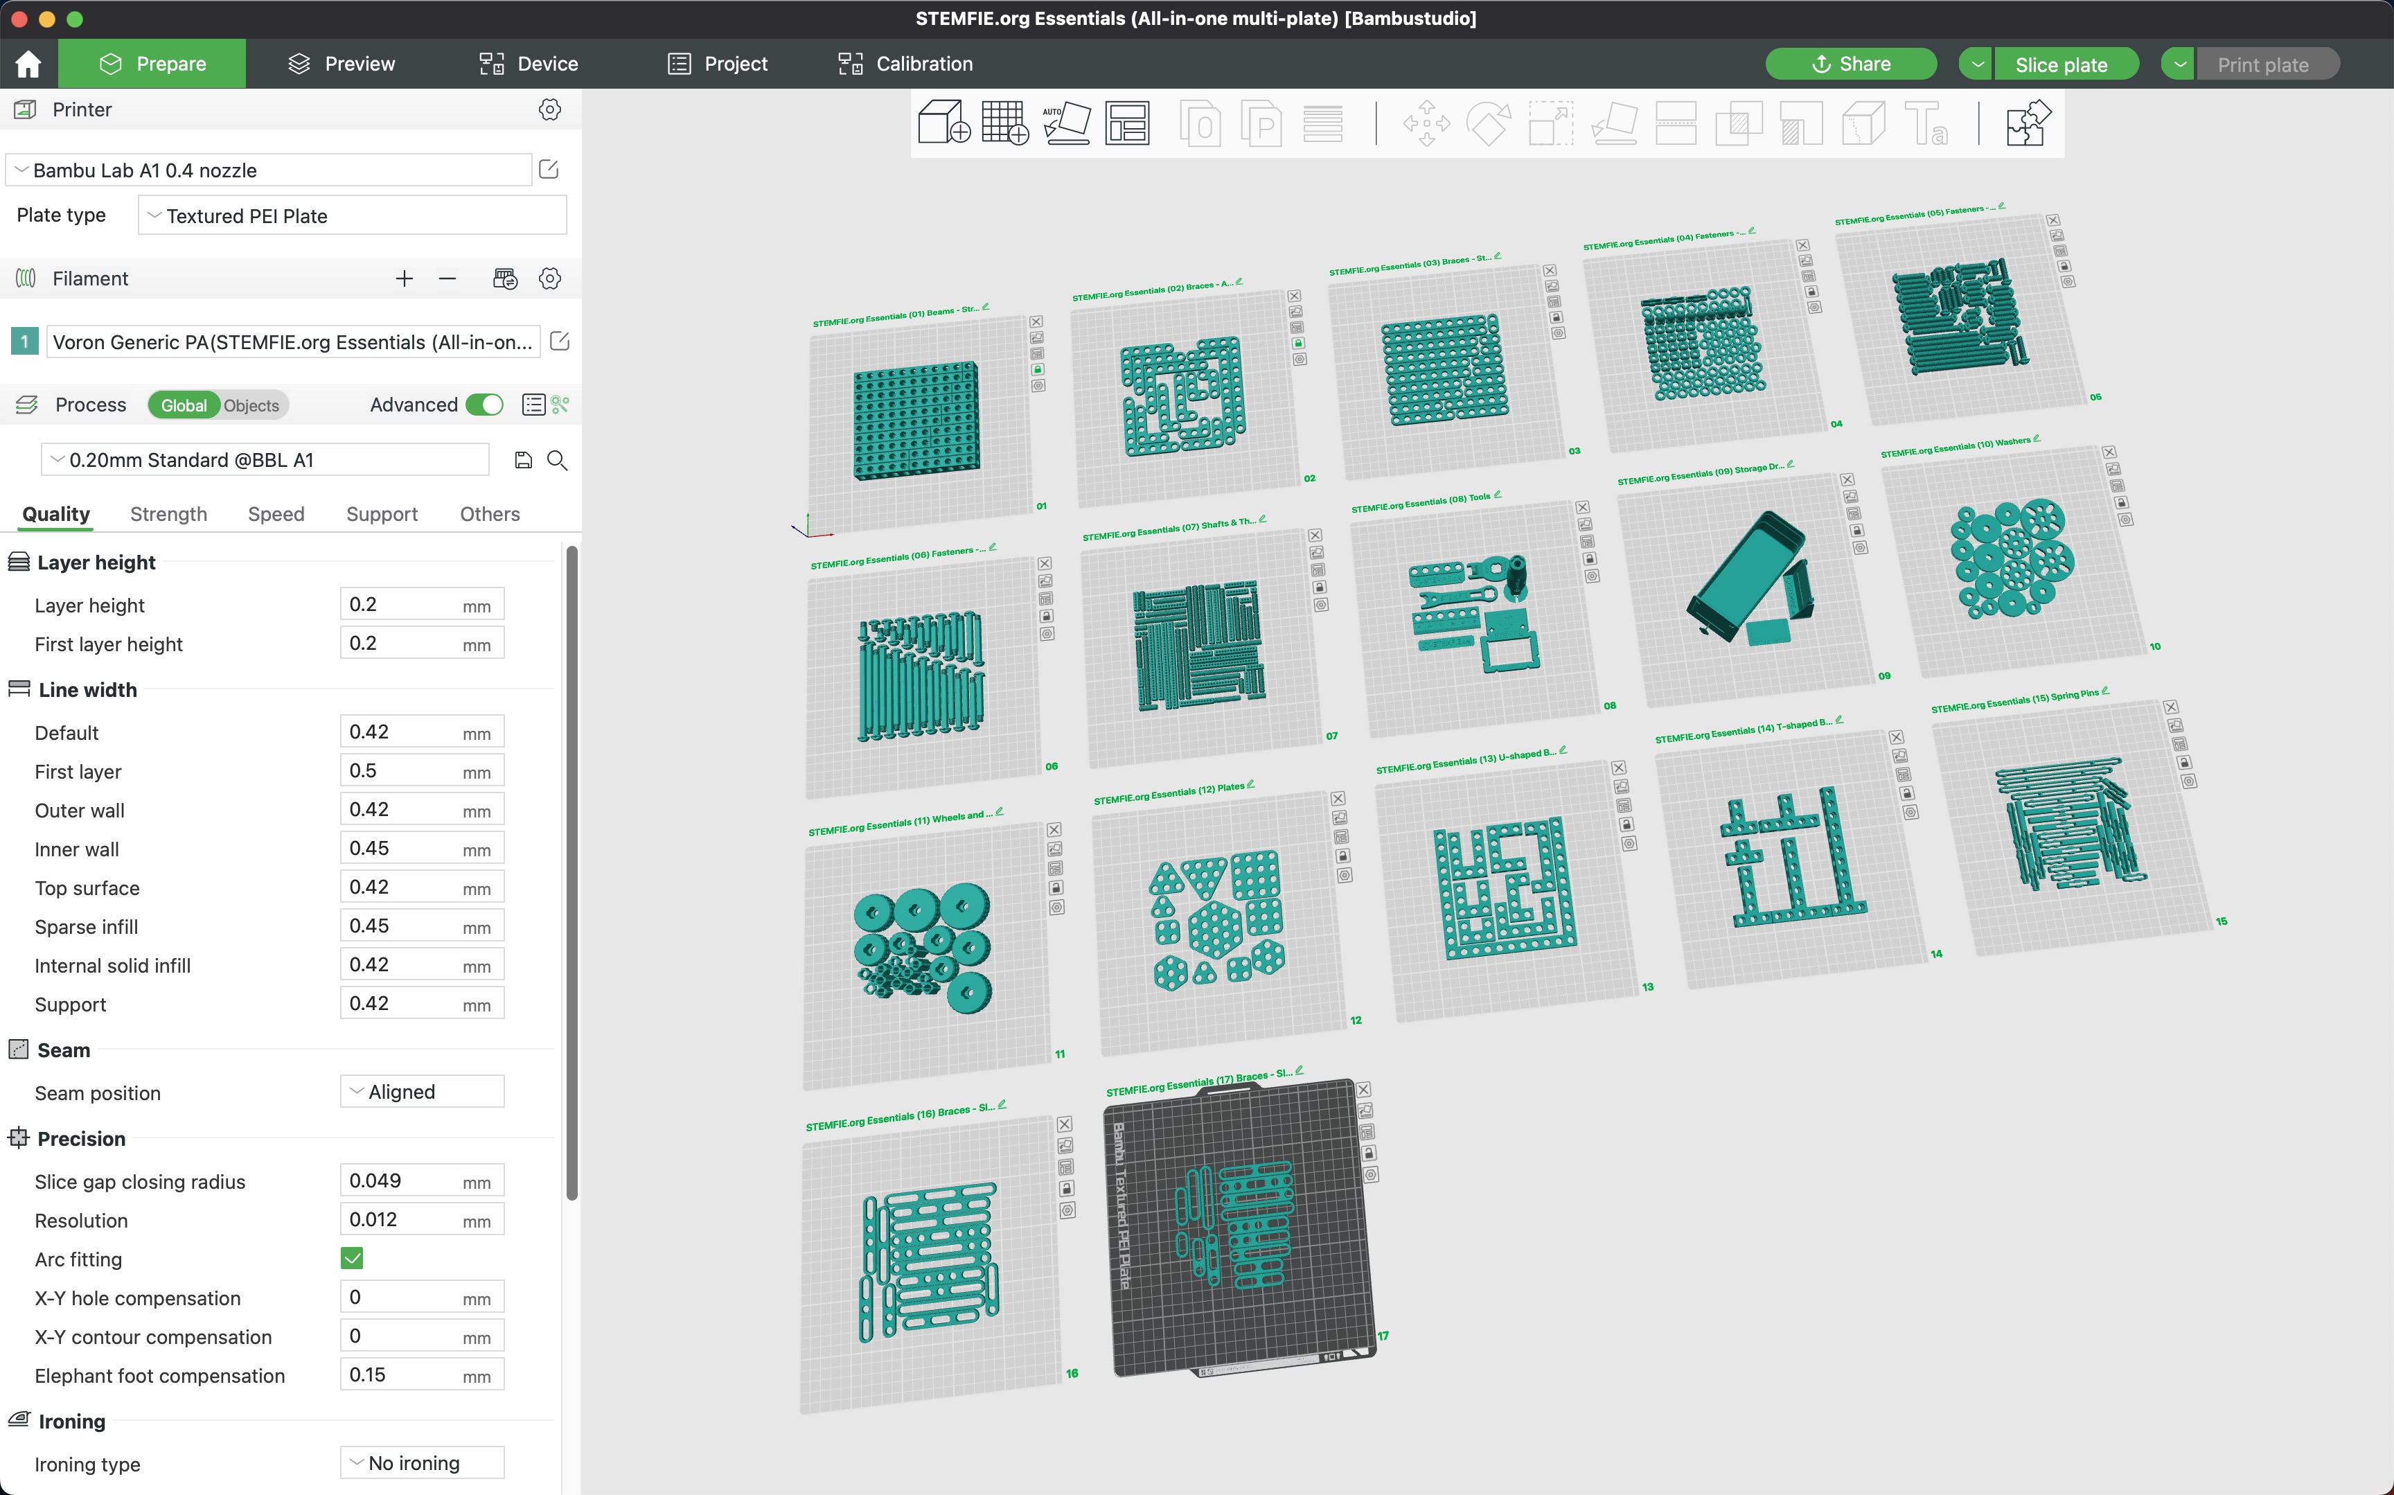
Task: Click the add filament plus icon
Action: click(403, 278)
